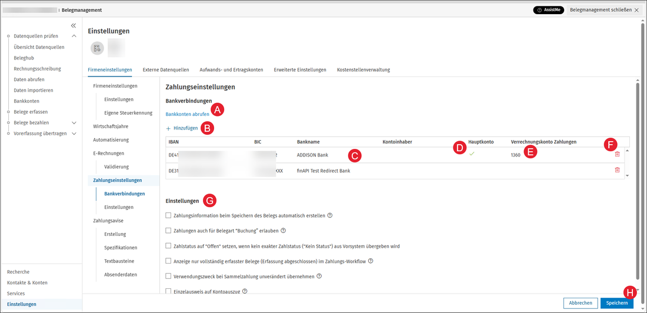This screenshot has height=313, width=647.
Task: Click Abbrechen button
Action: click(580, 302)
